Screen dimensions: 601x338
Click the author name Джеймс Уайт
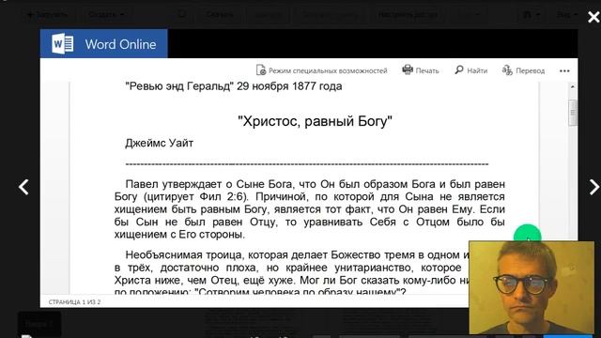(x=159, y=143)
